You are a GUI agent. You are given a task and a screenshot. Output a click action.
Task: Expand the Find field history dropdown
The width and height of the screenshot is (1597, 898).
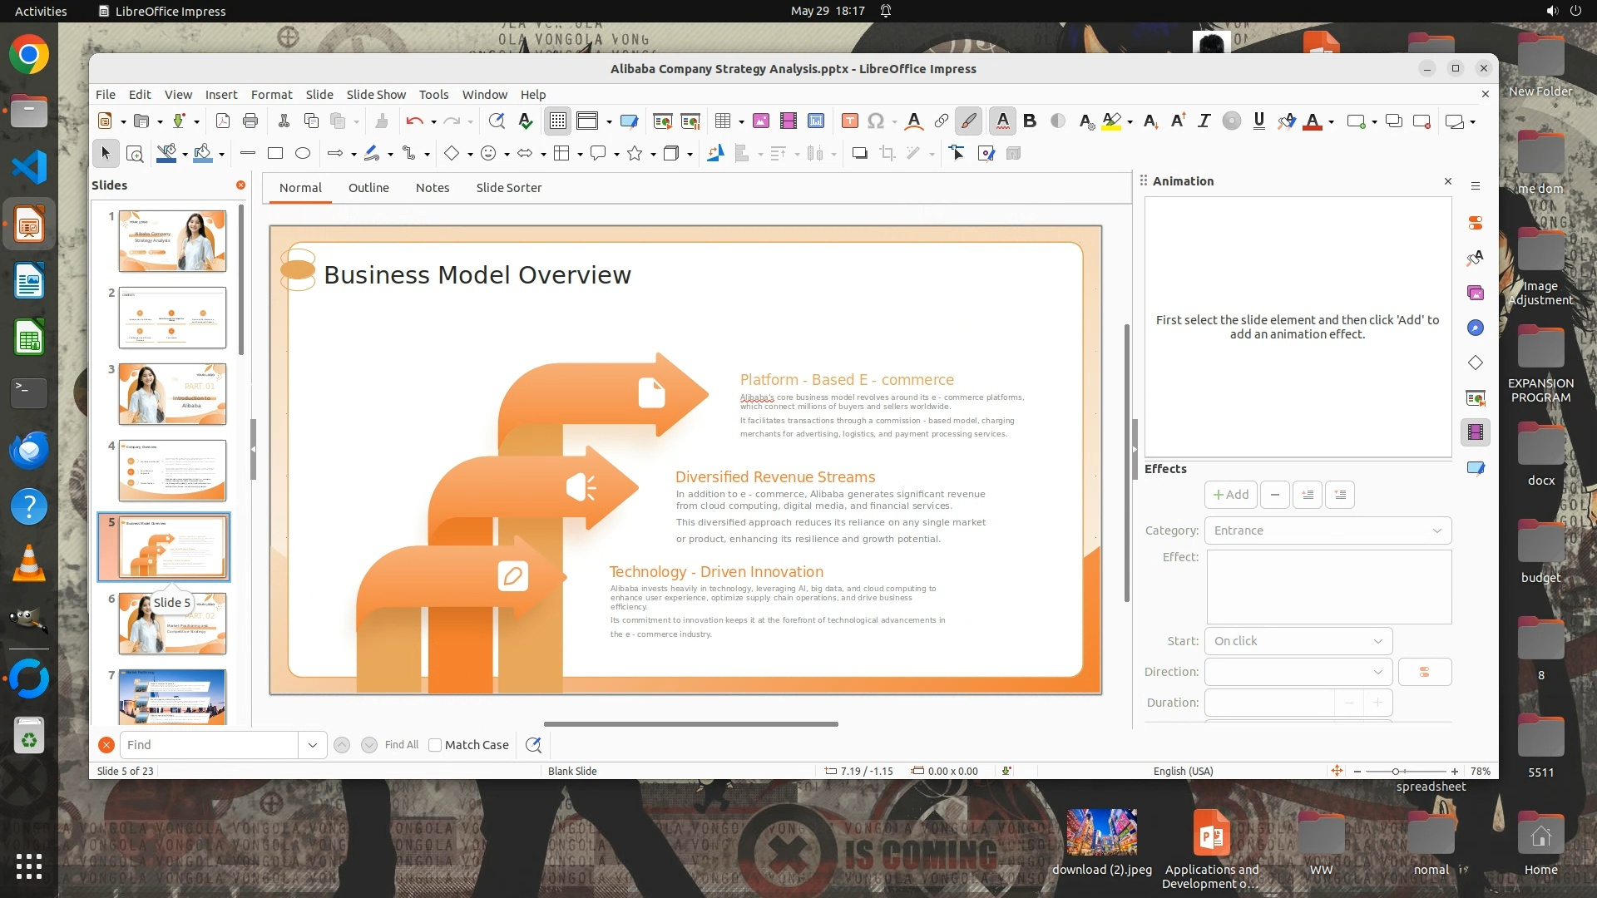(x=312, y=745)
